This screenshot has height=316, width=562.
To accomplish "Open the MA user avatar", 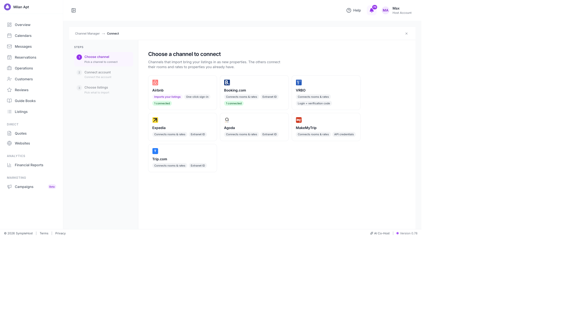I will tap(386, 11).
